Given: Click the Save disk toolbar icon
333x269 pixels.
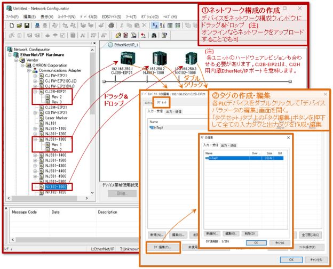Looking at the screenshot, I should coord(26,25).
